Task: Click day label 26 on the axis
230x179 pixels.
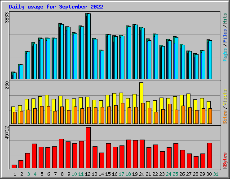Action: coord(182,174)
